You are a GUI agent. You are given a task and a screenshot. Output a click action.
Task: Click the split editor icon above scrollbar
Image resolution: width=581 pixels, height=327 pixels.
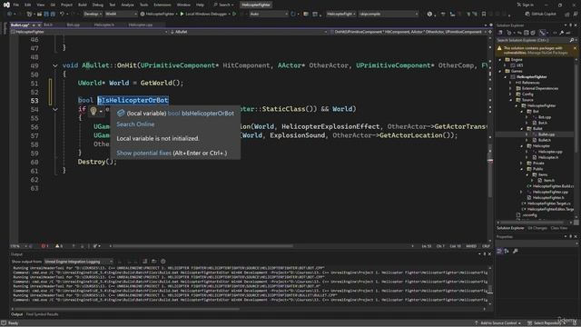[x=490, y=32]
